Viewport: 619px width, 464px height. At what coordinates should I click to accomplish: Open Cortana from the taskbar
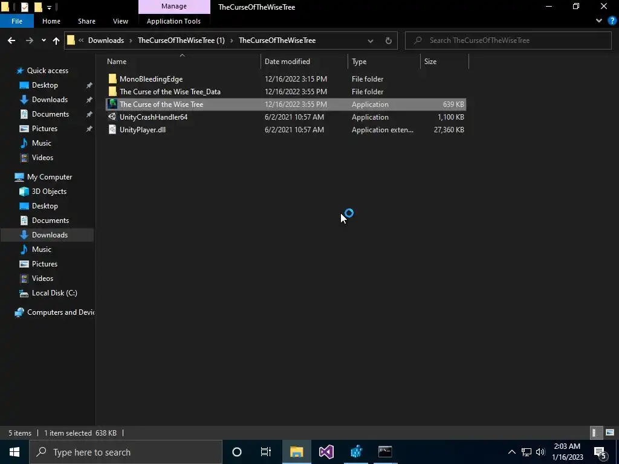tap(237, 452)
